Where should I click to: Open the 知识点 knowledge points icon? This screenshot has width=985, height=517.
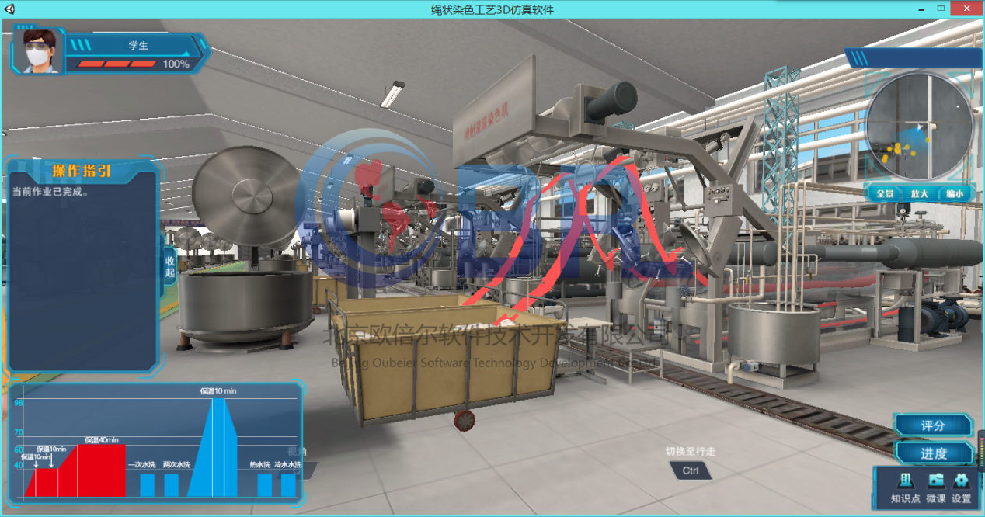point(904,481)
